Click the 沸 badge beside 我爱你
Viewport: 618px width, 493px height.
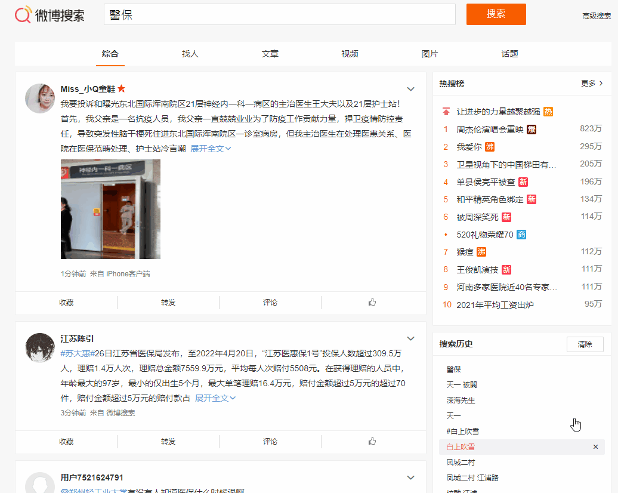(490, 147)
